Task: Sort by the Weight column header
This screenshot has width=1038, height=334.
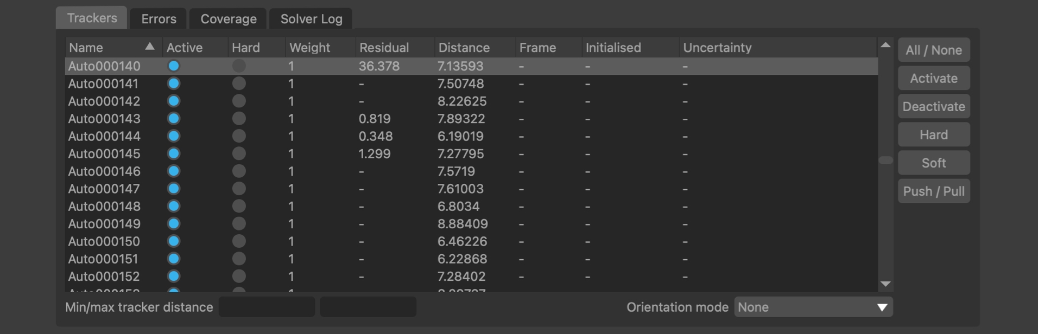Action: (320, 48)
